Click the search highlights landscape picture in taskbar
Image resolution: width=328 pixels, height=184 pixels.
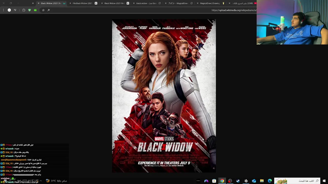(x=281, y=181)
